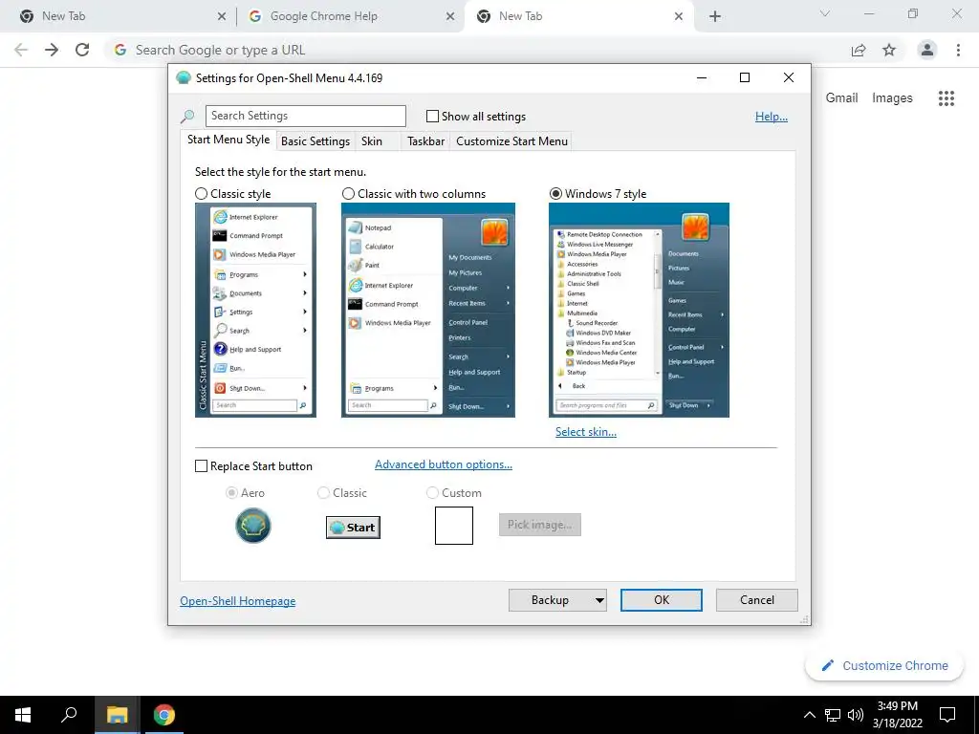Viewport: 979px width, 734px height.
Task: Click the Open-Shell icon in the dialog title bar
Action: click(183, 78)
